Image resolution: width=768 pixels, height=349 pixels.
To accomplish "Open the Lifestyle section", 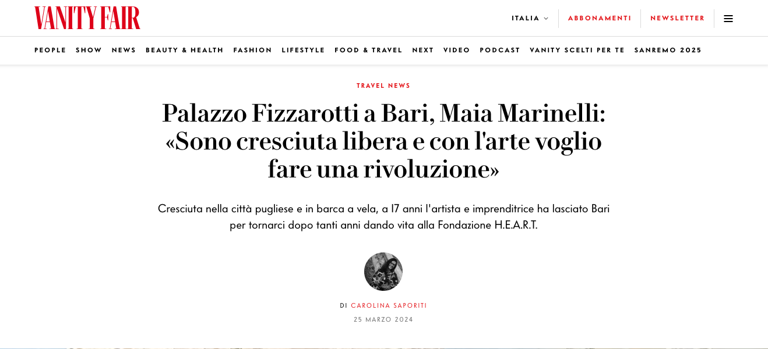I will (x=303, y=51).
